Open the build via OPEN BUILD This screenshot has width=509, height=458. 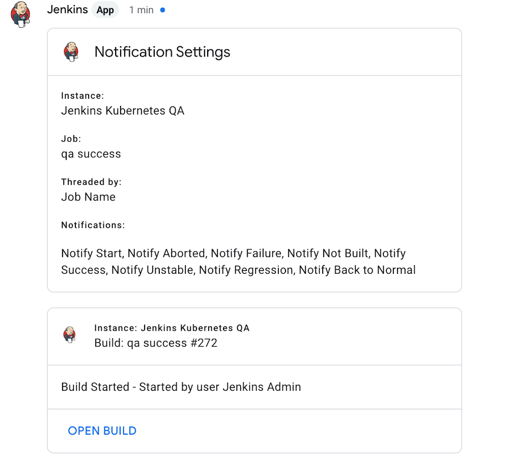(x=102, y=431)
